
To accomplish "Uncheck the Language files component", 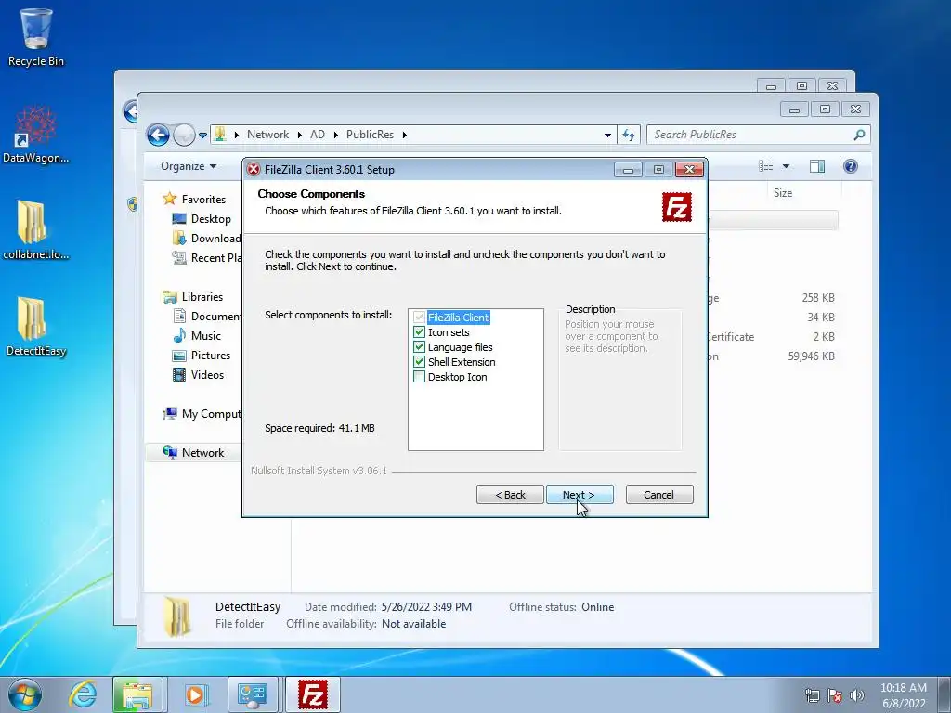I will click(x=419, y=347).
